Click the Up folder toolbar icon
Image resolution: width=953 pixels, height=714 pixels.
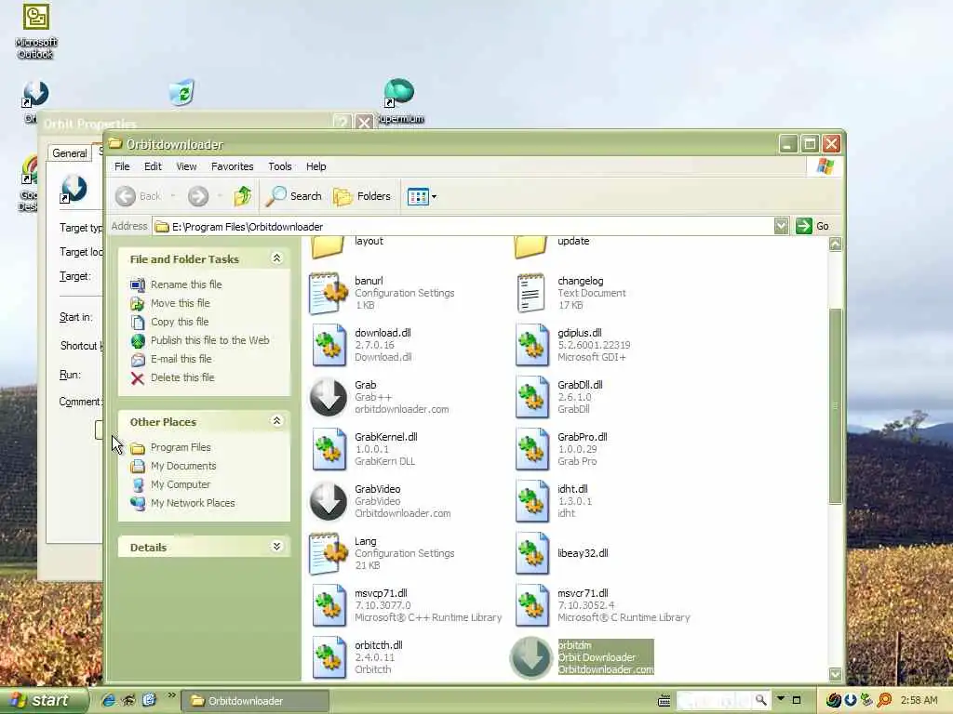tap(243, 196)
